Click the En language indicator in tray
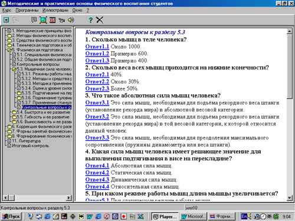Viewport: 295px width, 221px height. tap(244, 216)
